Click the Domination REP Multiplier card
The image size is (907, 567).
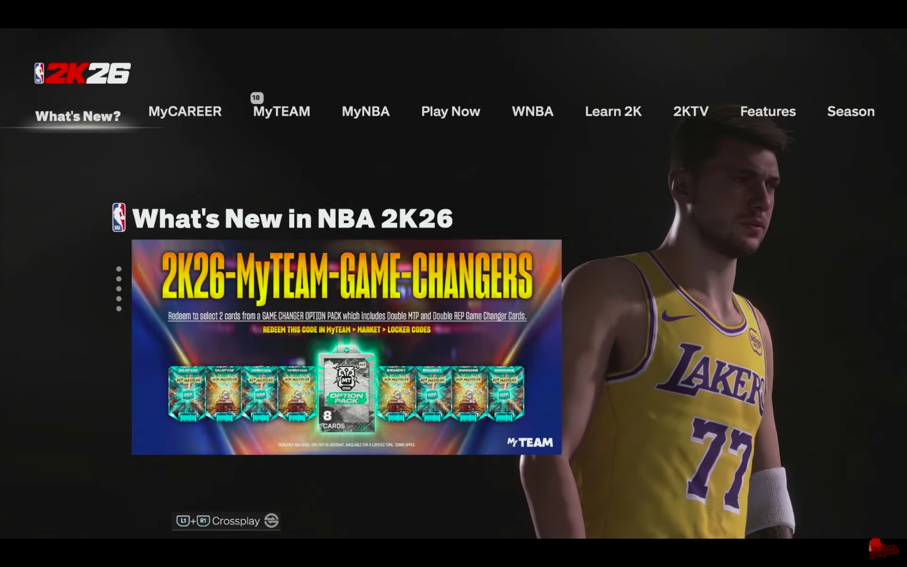pos(260,394)
